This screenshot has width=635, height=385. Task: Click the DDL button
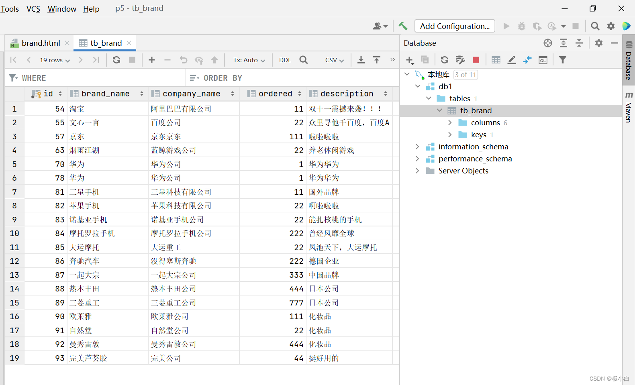click(x=285, y=60)
